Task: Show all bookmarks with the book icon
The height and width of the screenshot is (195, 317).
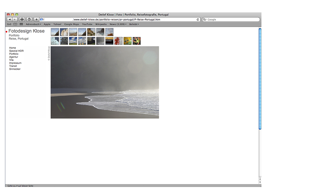Action: point(15,24)
